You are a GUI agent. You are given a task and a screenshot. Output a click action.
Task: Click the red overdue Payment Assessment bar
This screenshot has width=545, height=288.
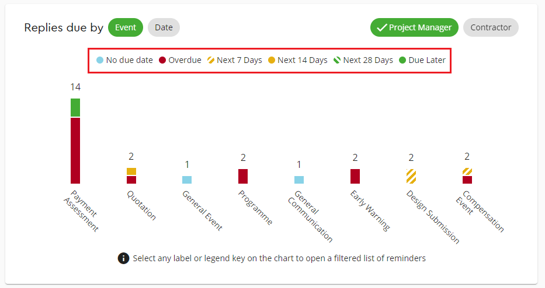click(x=75, y=150)
